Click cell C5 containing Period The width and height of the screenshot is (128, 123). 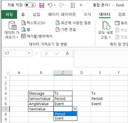[x=63, y=99]
